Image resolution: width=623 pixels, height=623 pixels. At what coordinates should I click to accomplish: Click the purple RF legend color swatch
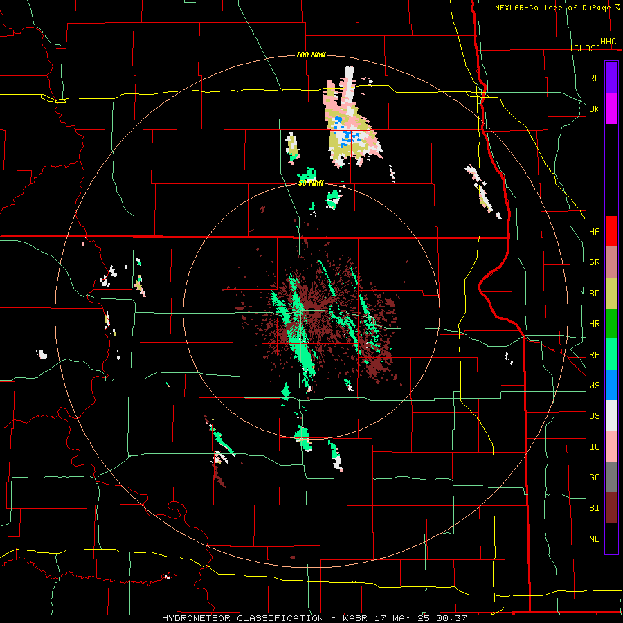[611, 78]
